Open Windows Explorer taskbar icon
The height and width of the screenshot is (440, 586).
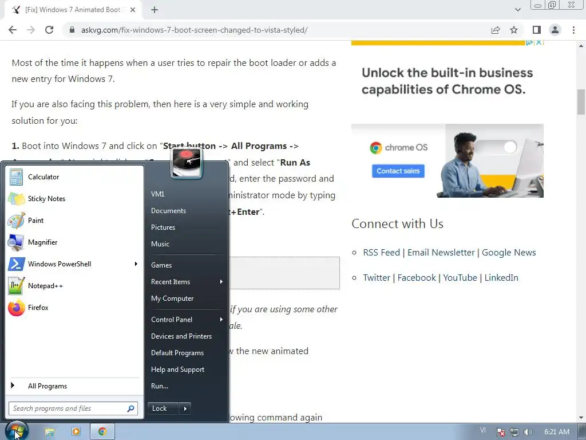click(x=49, y=432)
